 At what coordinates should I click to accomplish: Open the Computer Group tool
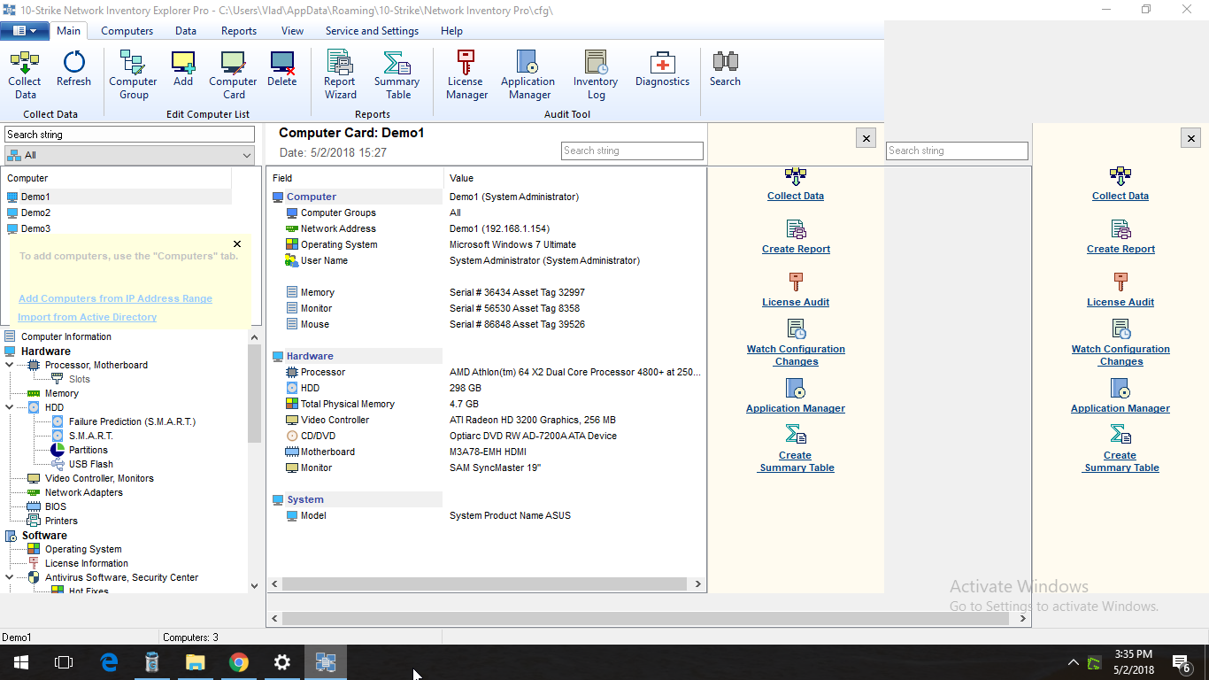pos(134,74)
